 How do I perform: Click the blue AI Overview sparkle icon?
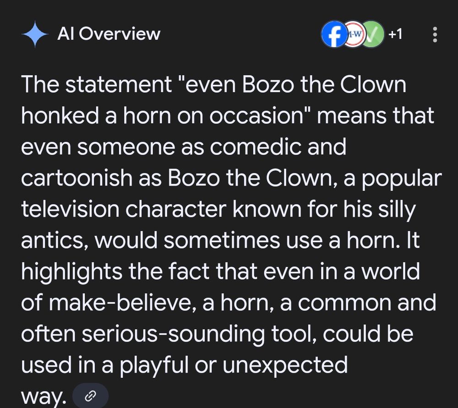(x=35, y=34)
